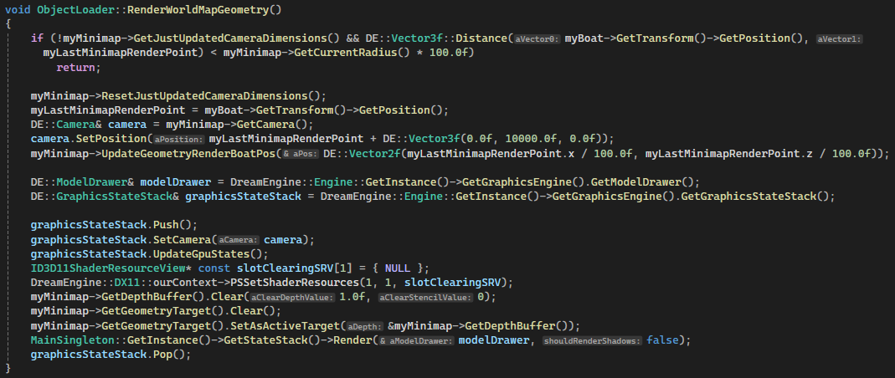Click the GetCurrentRadius call
895x378 pixels.
click(x=346, y=53)
